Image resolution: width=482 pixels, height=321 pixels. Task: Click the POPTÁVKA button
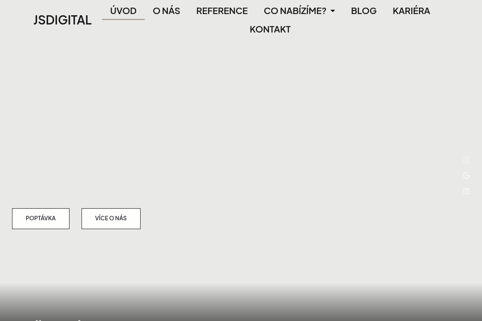pos(41,219)
